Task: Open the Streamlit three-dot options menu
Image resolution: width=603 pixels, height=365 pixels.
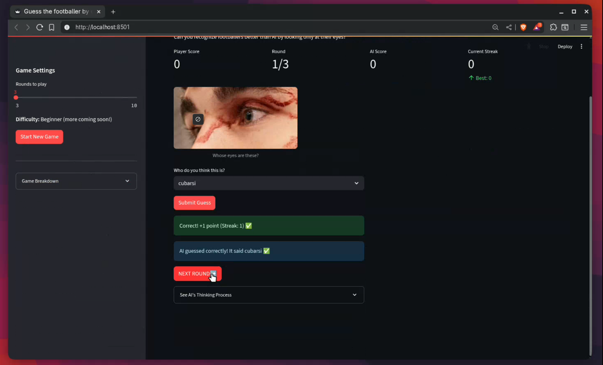Action: click(581, 46)
